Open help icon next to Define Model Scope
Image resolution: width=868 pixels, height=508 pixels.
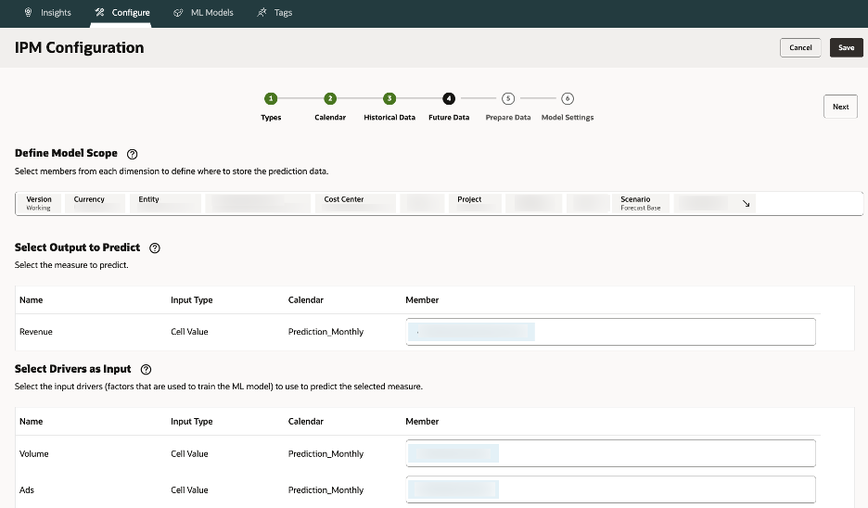click(x=132, y=154)
